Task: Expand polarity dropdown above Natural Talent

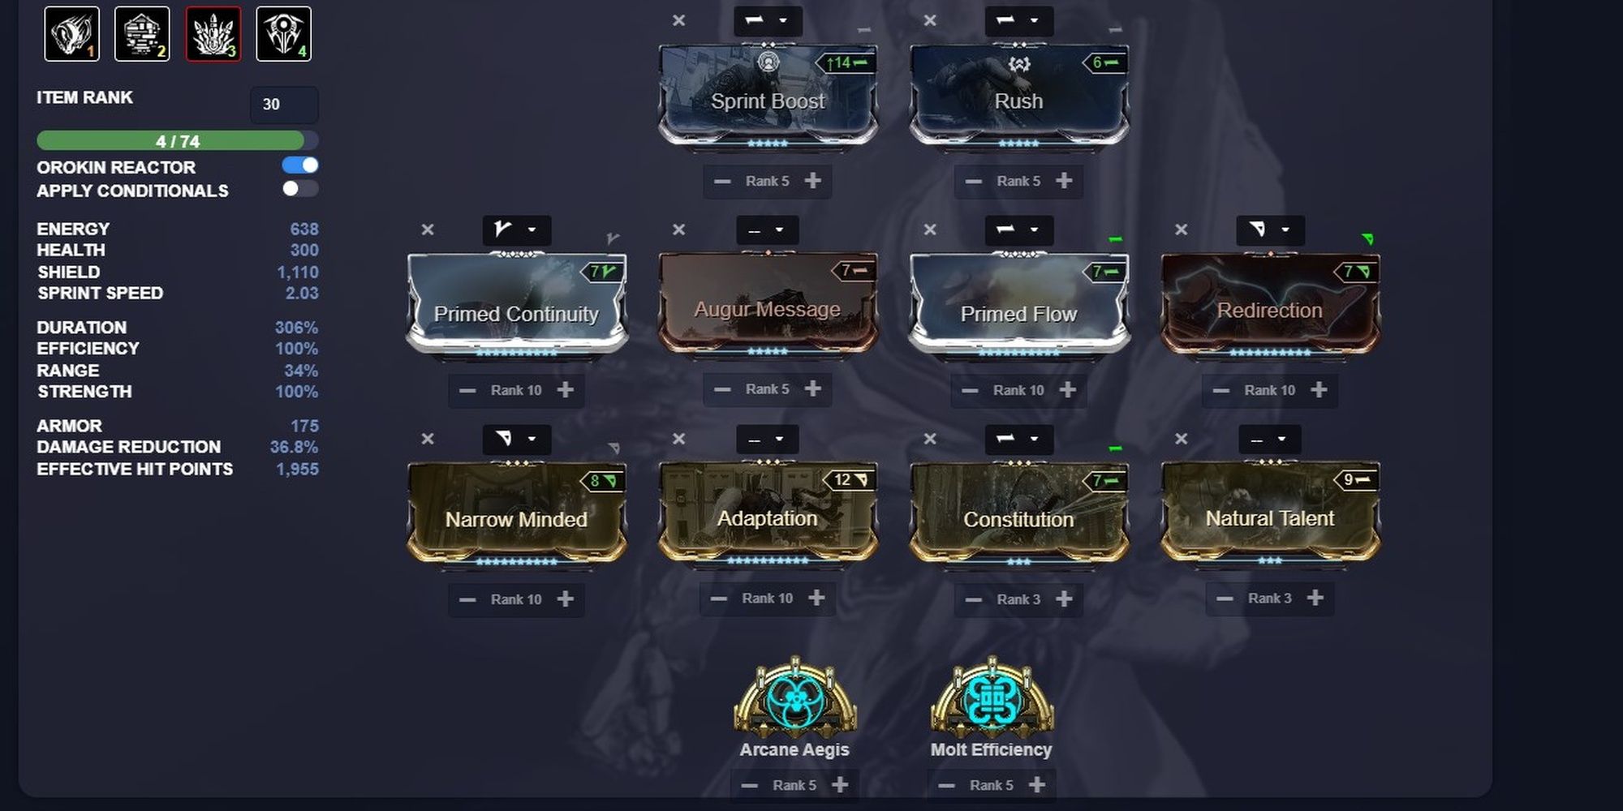Action: pyautogui.click(x=1270, y=440)
